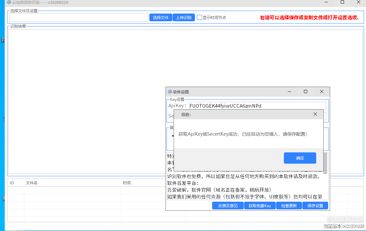Image resolution: width=366 pixels, height=231 pixels.
Task: Close the 软件设置 window
Action: point(322,91)
